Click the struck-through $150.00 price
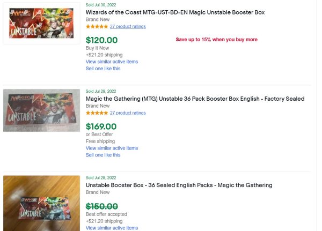The width and height of the screenshot is (322, 231). pos(101,206)
